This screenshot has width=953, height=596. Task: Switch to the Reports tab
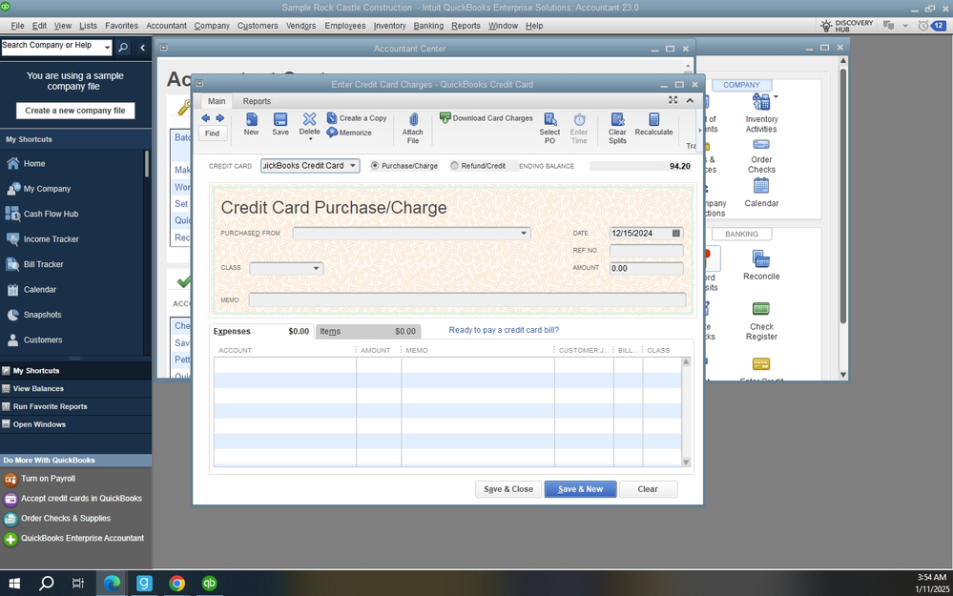coord(257,101)
